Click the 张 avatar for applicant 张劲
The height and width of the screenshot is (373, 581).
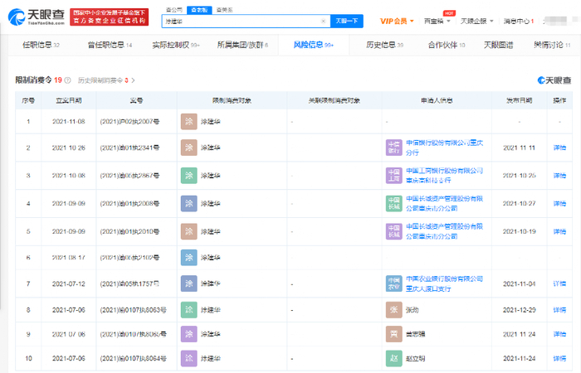[393, 310]
